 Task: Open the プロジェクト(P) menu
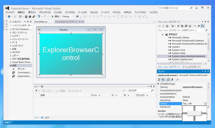[45, 12]
